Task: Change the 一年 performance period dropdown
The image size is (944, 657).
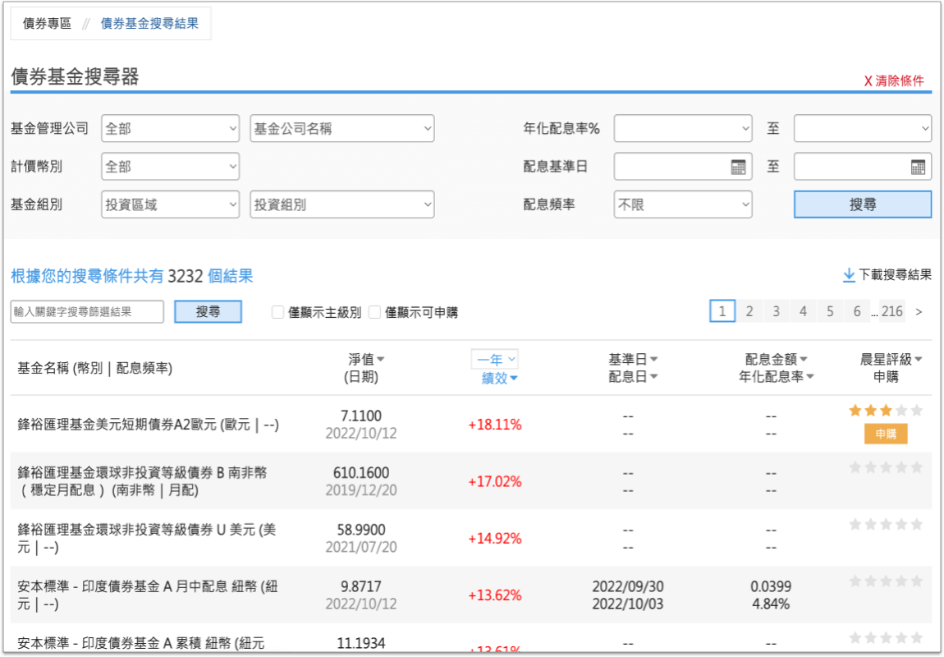Action: pos(495,360)
